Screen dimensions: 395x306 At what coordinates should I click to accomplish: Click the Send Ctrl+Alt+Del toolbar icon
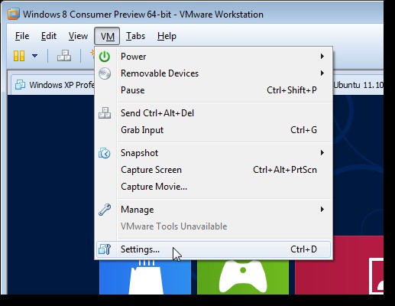point(64,56)
